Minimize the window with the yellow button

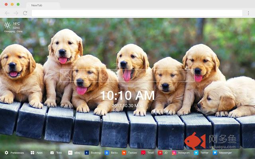[12, 4]
